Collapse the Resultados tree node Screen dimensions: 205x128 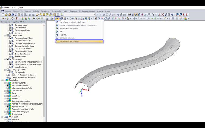(2, 80)
